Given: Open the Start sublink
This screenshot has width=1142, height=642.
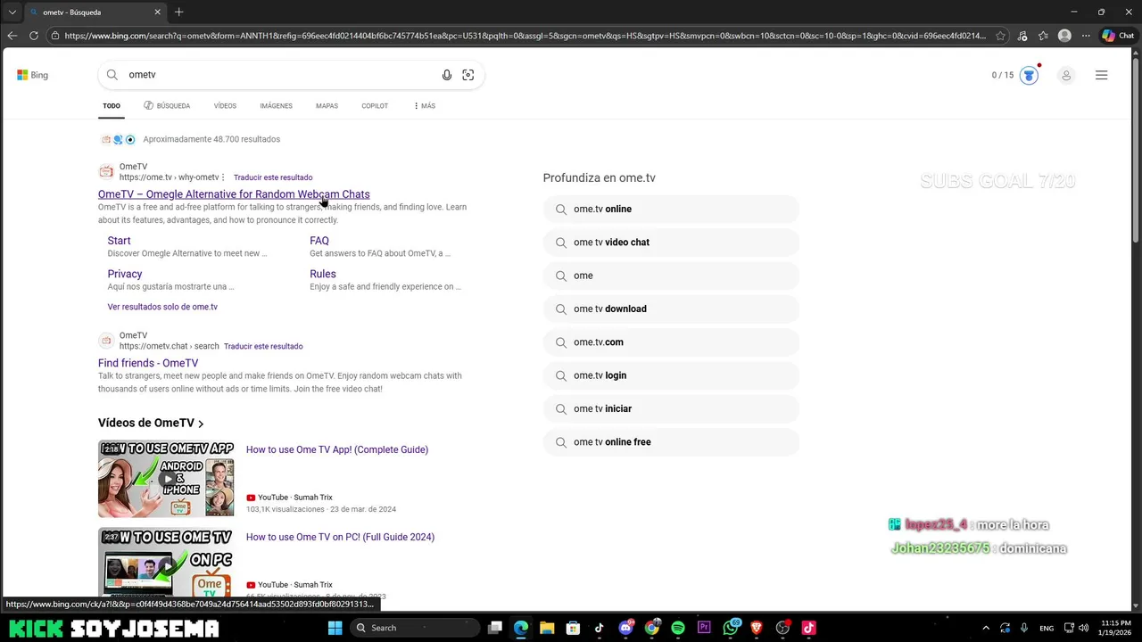Looking at the screenshot, I should click(x=119, y=241).
